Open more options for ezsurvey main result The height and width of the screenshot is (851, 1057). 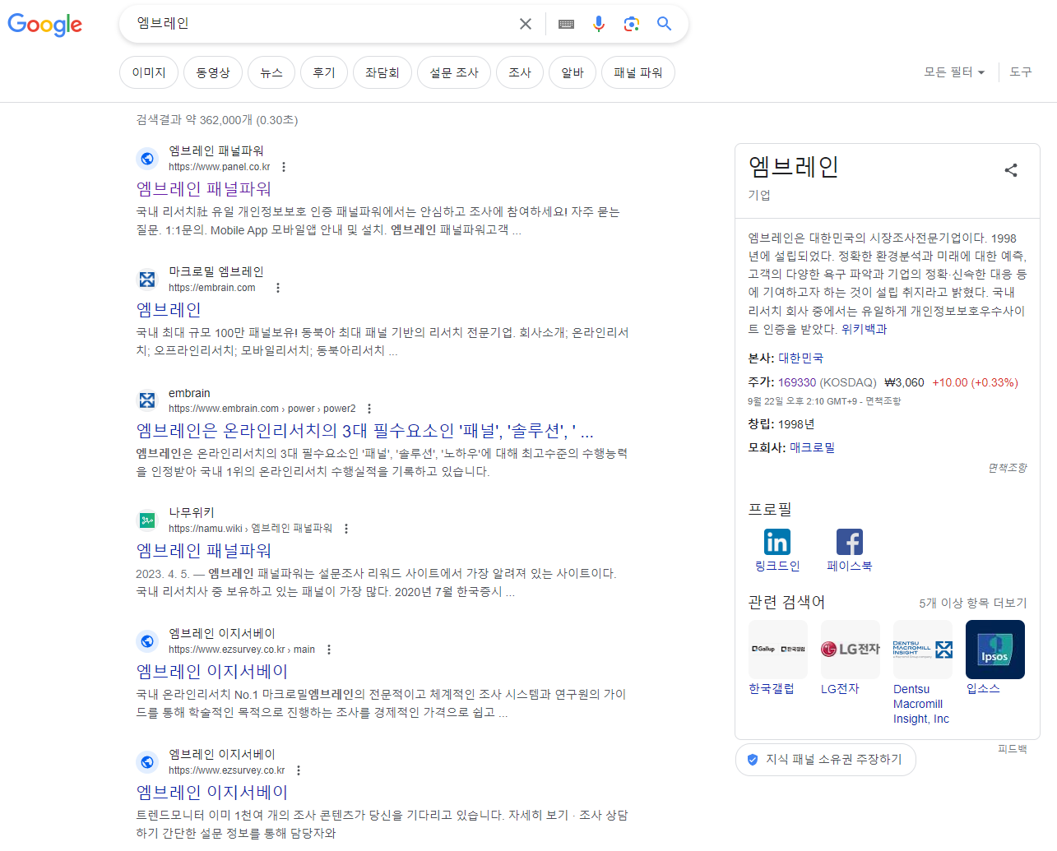pyautogui.click(x=329, y=650)
